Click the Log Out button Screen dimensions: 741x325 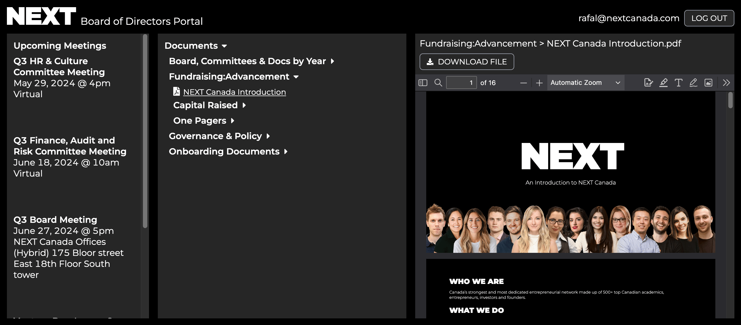[709, 18]
